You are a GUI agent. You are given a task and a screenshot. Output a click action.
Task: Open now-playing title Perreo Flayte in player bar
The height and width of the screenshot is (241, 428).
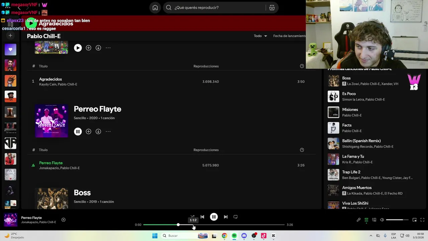pyautogui.click(x=31, y=218)
